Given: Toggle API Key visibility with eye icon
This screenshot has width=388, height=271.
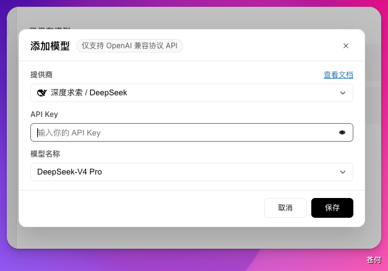Looking at the screenshot, I should (342, 132).
